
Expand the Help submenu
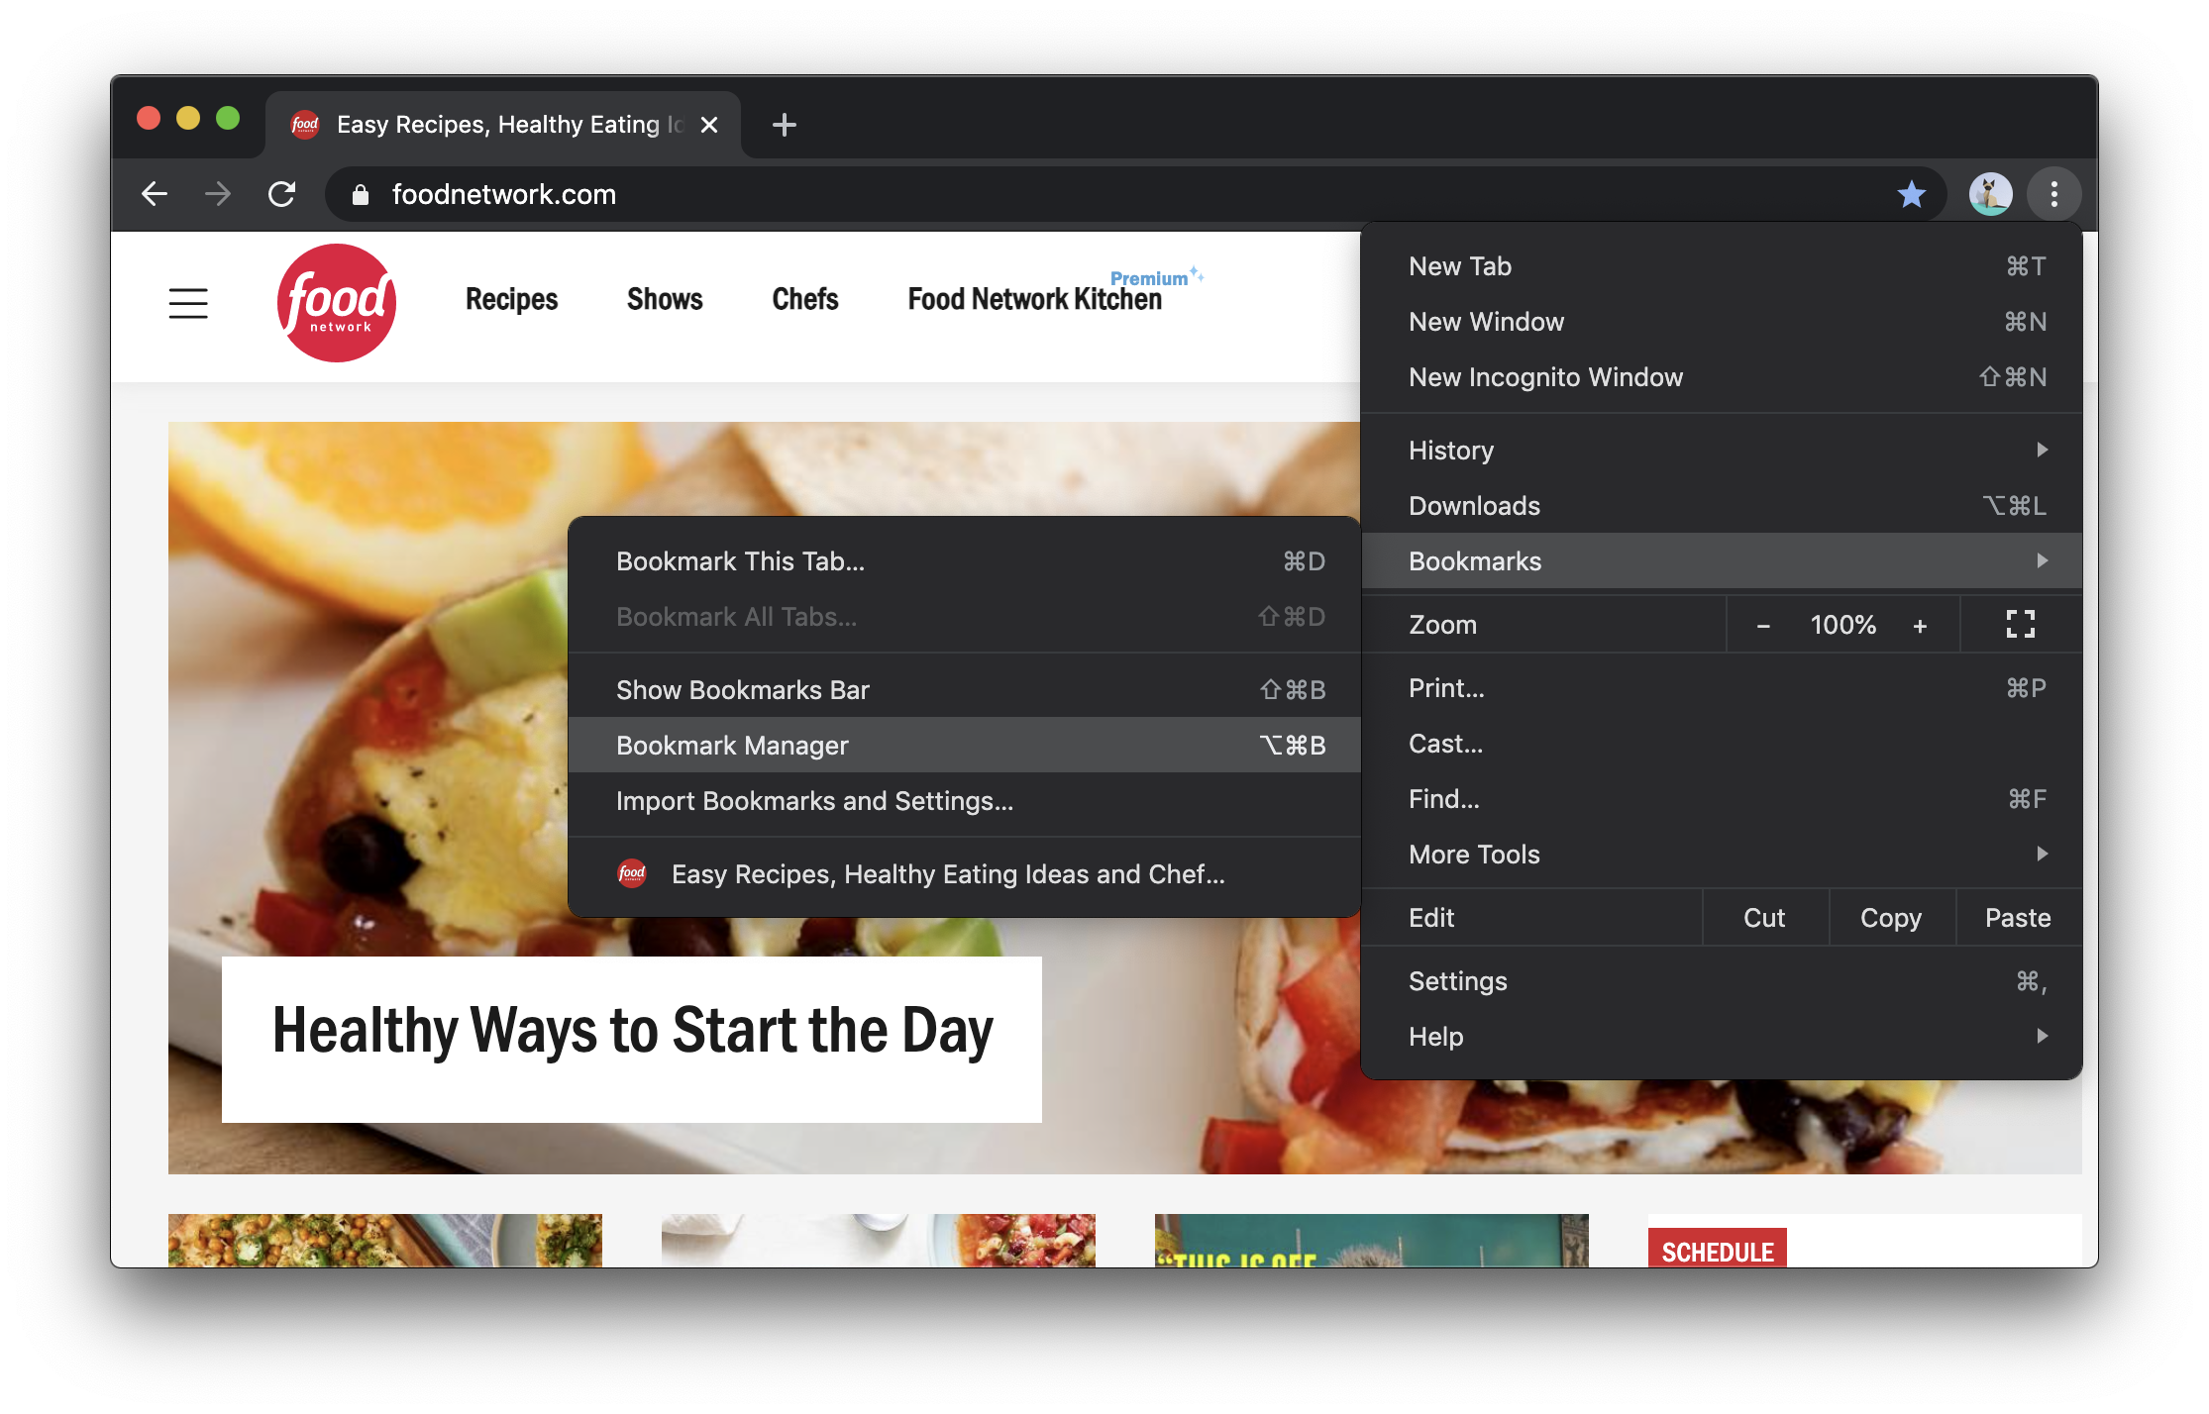(x=1722, y=1037)
